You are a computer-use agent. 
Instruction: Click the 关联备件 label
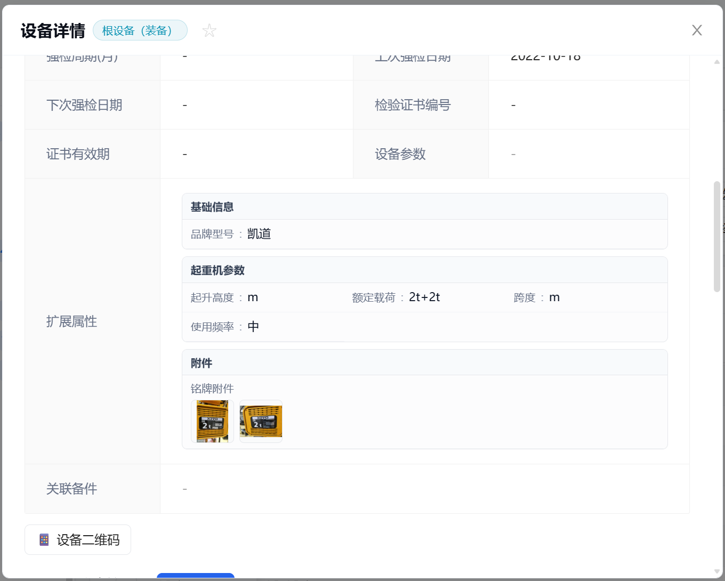[71, 489]
